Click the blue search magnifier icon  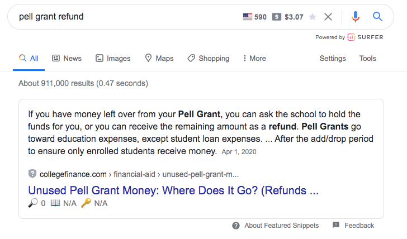click(378, 17)
